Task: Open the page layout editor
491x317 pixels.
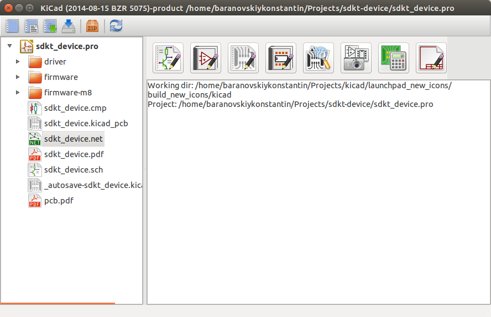Action: click(x=431, y=58)
